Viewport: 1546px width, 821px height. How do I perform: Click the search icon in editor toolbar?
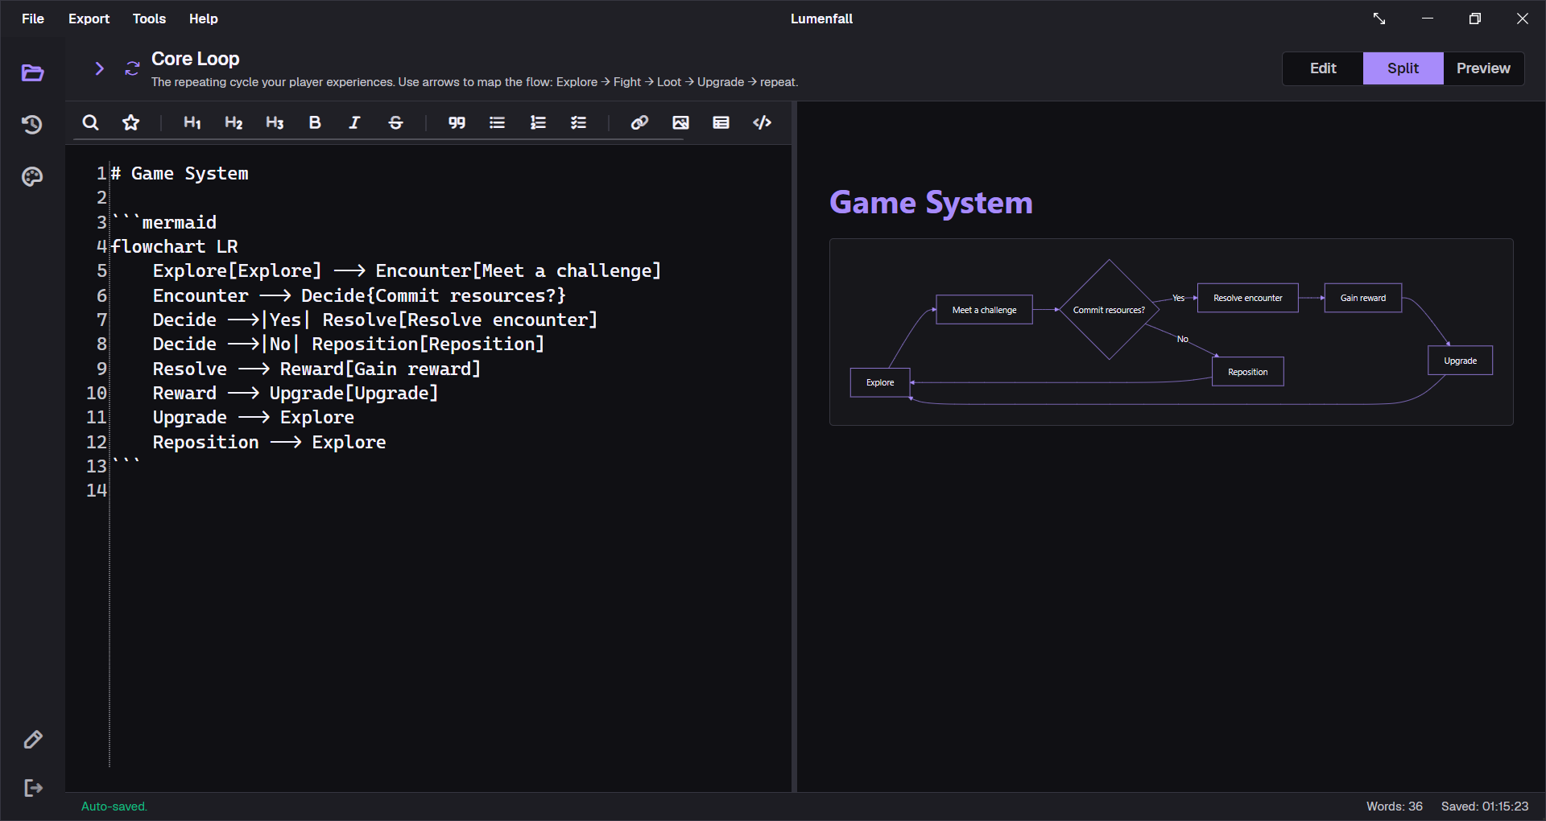click(x=91, y=122)
